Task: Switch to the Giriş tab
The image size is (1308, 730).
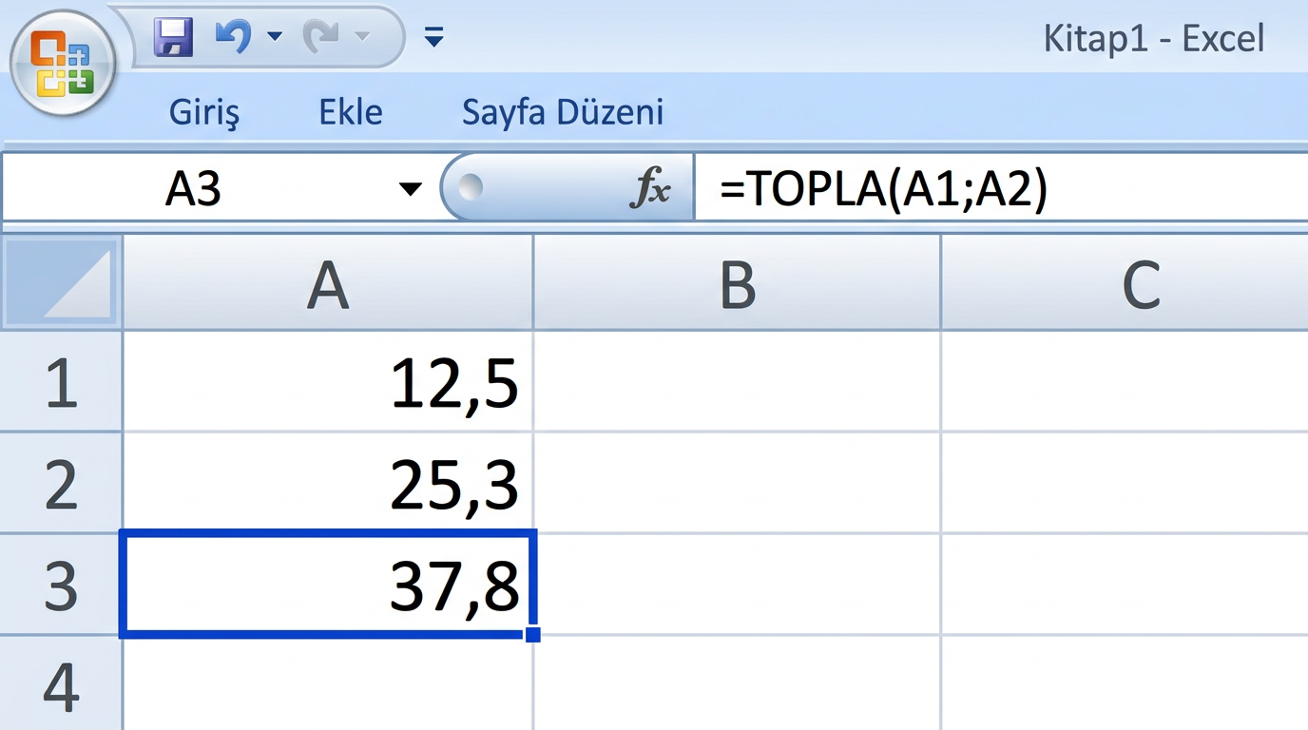Action: point(204,112)
